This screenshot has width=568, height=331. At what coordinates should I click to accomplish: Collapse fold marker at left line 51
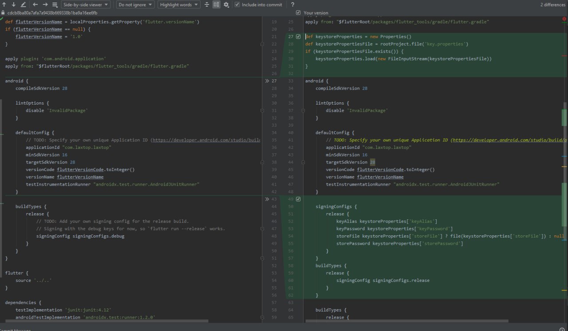pyautogui.click(x=262, y=258)
